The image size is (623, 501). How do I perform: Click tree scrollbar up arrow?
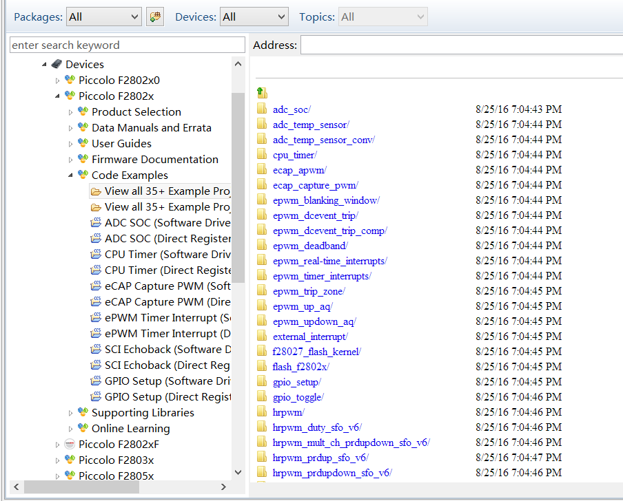[x=238, y=64]
